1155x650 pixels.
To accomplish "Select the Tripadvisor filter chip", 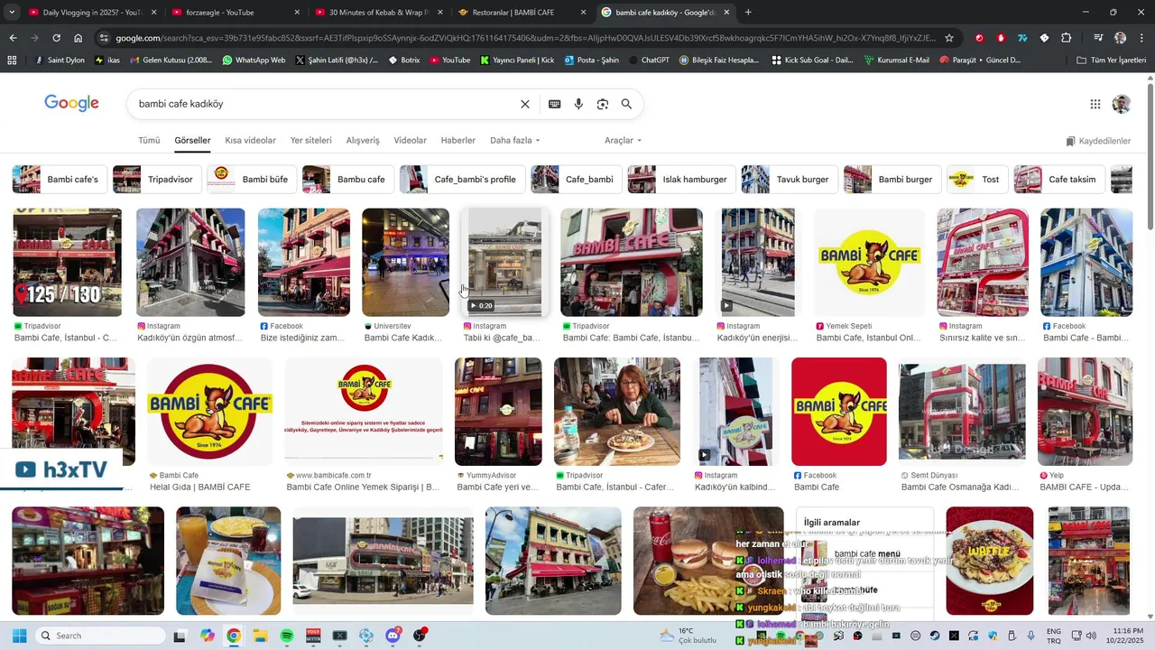I will click(157, 179).
